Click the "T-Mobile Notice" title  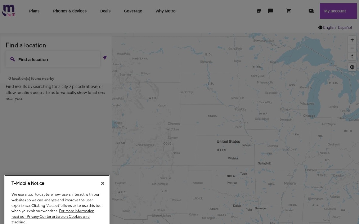coord(28,183)
